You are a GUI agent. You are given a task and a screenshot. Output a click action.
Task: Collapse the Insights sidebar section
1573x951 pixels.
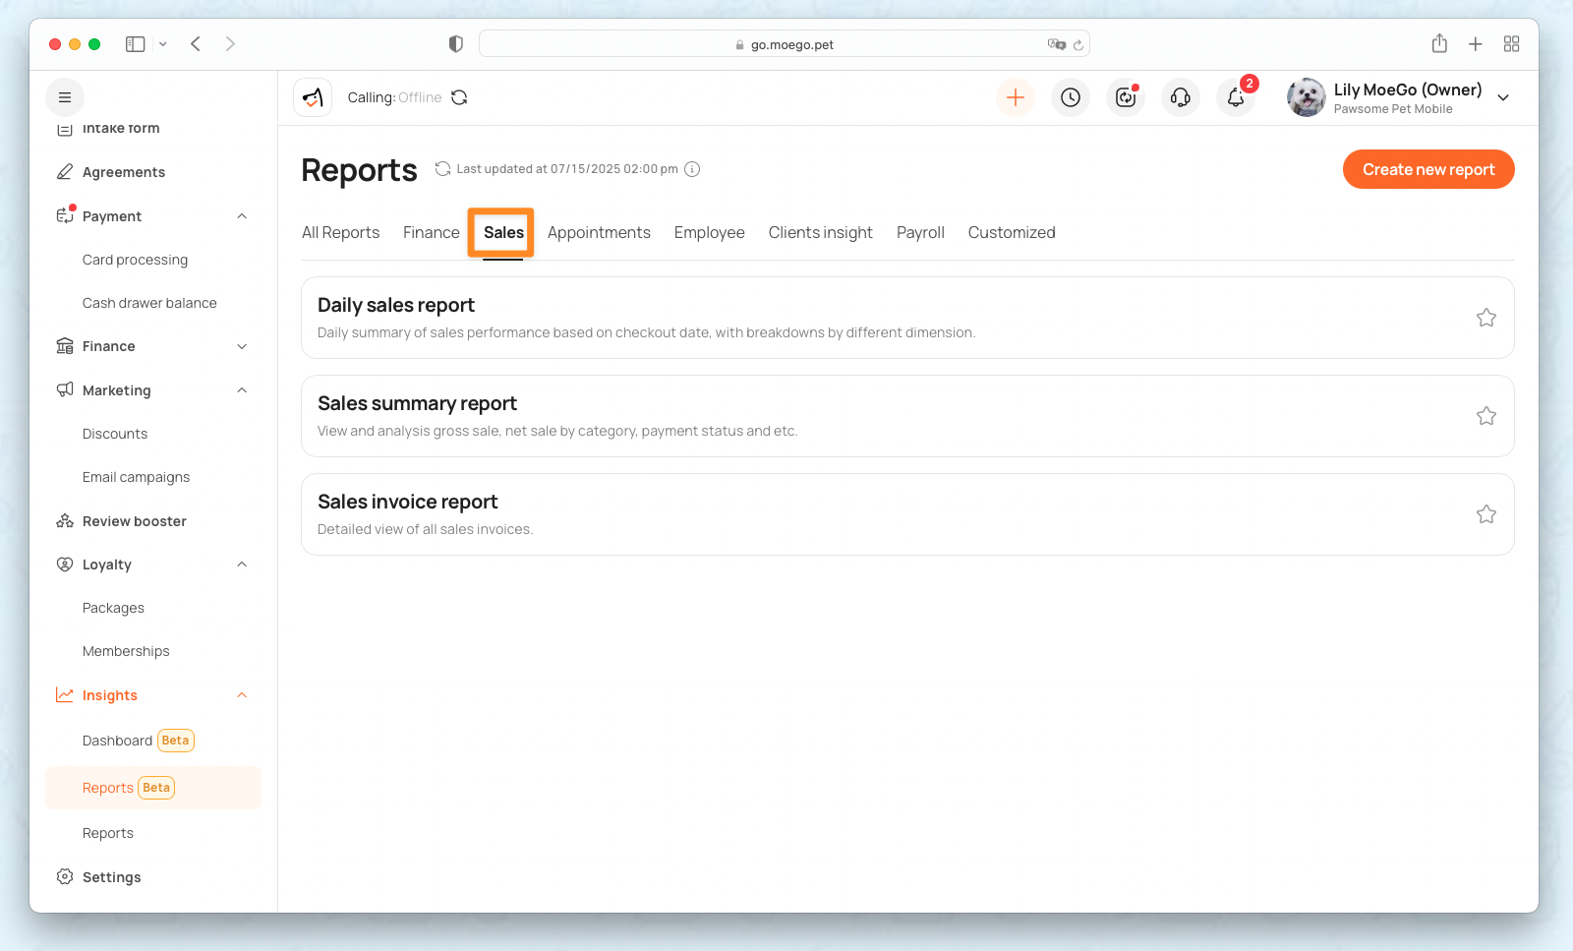coord(242,695)
